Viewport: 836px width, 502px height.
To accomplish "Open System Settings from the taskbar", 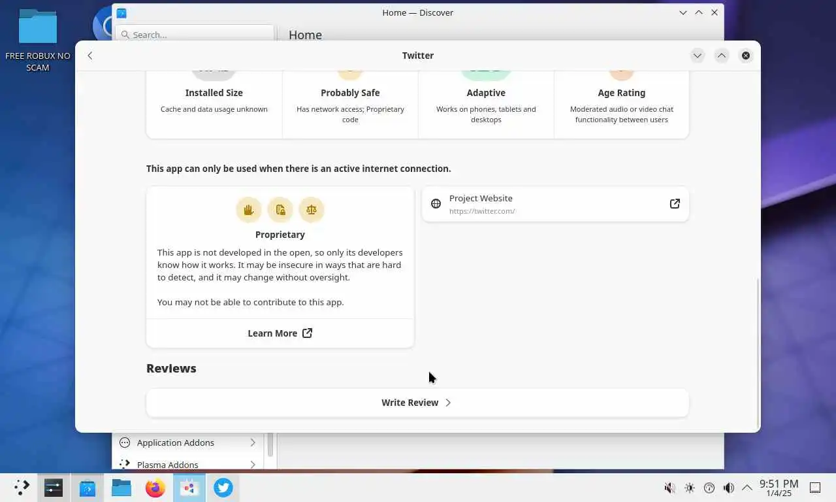I will [x=54, y=488].
